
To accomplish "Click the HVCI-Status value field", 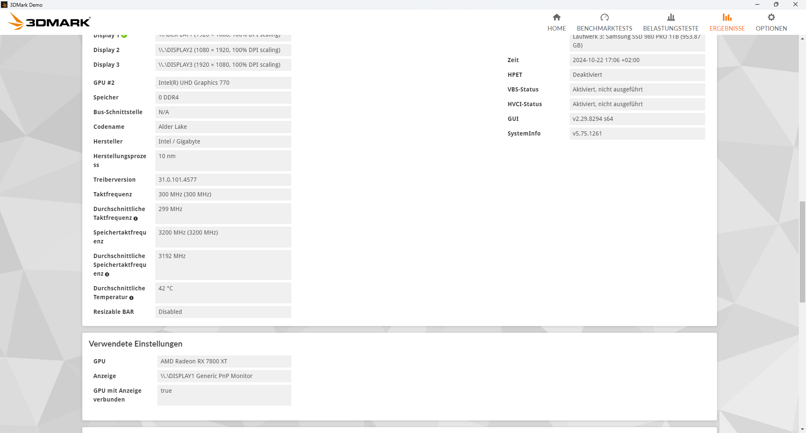I will [x=637, y=104].
